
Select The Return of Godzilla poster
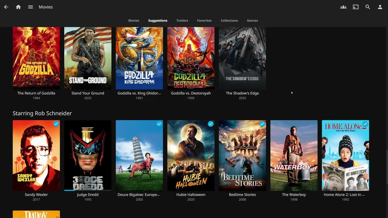point(36,58)
